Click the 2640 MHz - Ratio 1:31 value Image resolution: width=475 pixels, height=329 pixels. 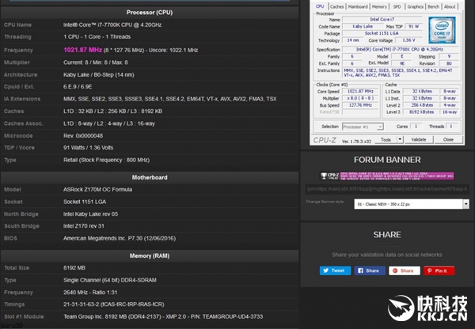click(90, 293)
